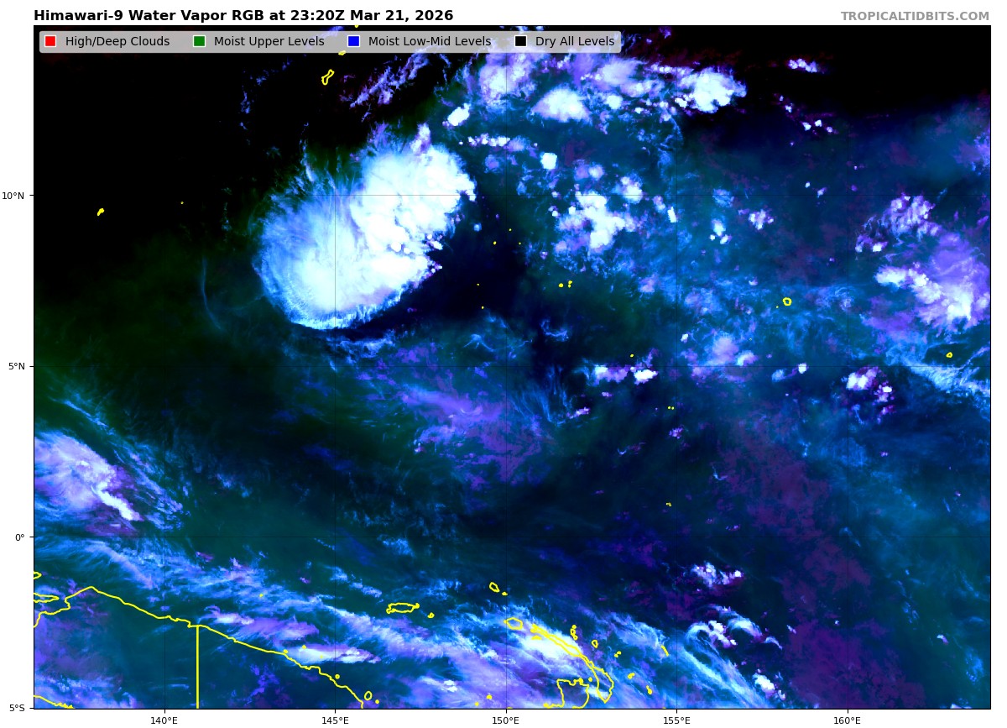Image resolution: width=1007 pixels, height=728 pixels.
Task: Click the Himawari-9 Water Vapor RGB title
Action: pyautogui.click(x=243, y=16)
